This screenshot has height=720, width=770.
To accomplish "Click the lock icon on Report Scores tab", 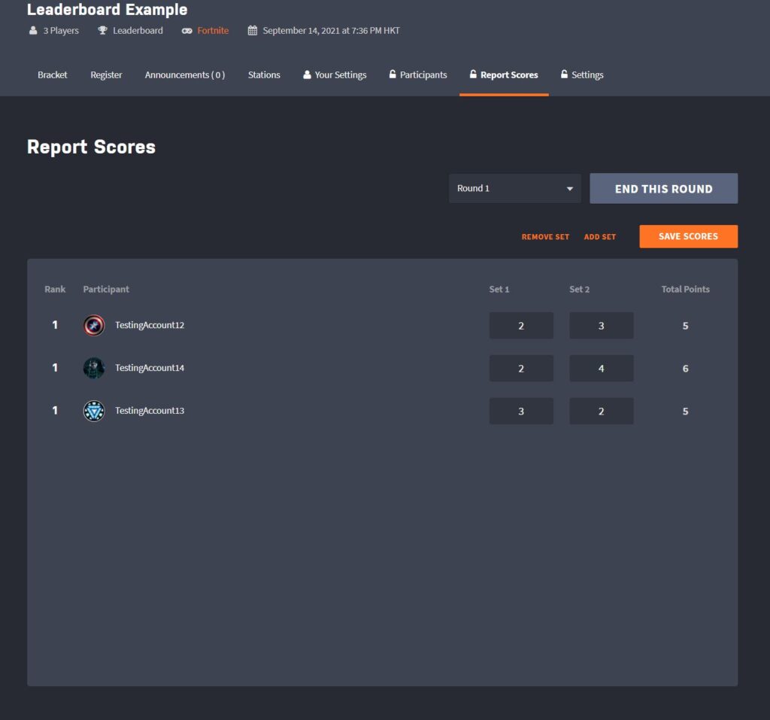I will tap(473, 74).
